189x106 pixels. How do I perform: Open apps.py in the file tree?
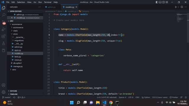click(25, 50)
